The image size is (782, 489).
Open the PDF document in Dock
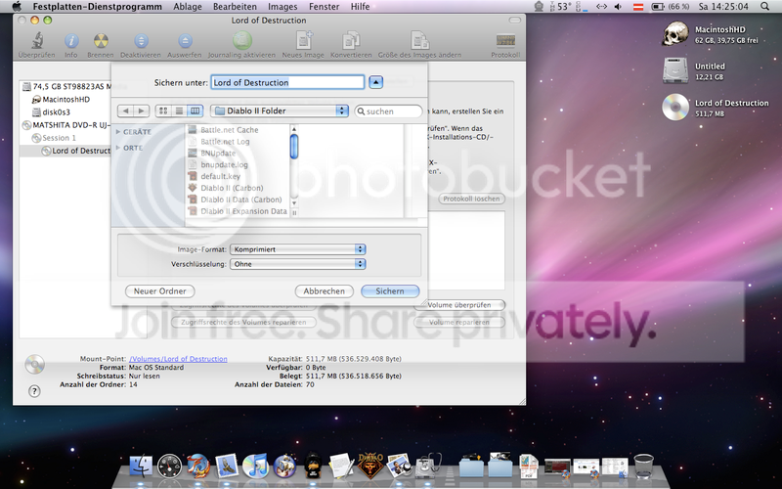click(x=529, y=467)
